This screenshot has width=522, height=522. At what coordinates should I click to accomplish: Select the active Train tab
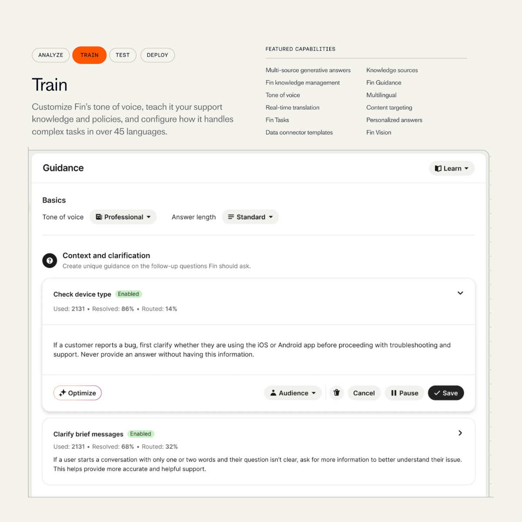(89, 55)
